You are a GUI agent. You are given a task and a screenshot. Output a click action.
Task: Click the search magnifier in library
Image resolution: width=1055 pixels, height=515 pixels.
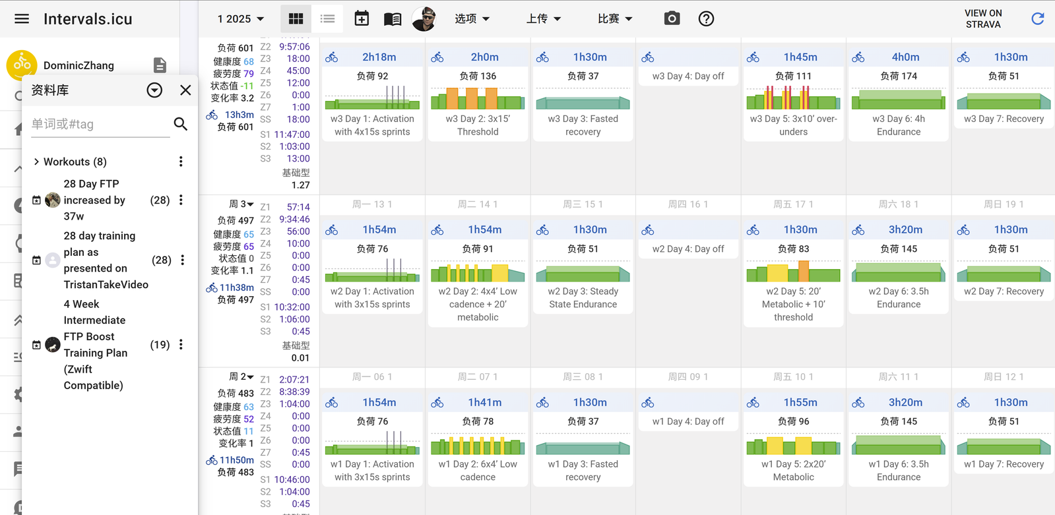coord(180,124)
